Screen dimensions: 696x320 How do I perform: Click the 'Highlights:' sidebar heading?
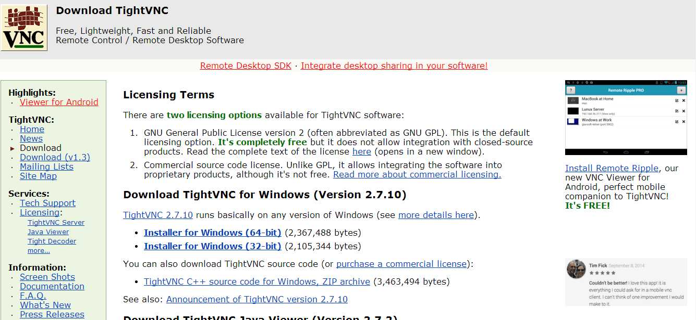coord(32,93)
